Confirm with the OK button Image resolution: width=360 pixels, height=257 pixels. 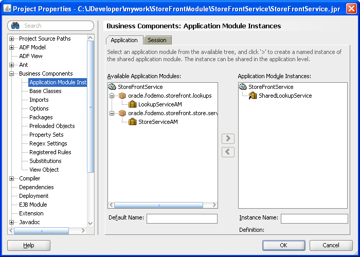pos(284,245)
